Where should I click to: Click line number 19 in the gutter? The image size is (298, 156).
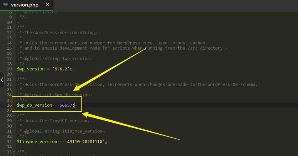click(x=9, y=69)
